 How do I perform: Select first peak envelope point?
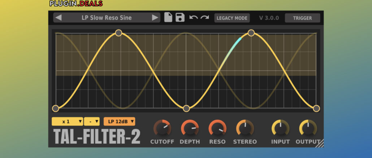point(118,33)
